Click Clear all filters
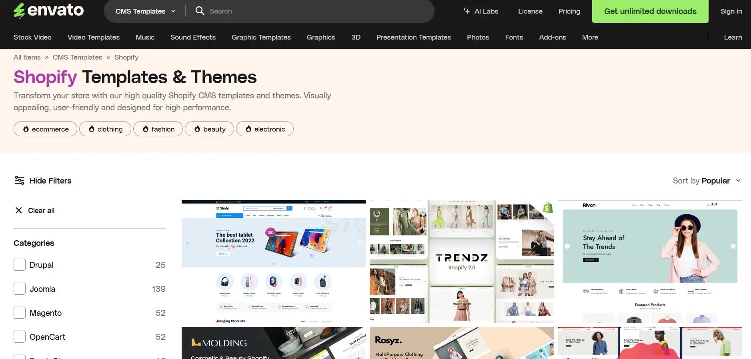Screen dimensions: 751x359 point(35,210)
